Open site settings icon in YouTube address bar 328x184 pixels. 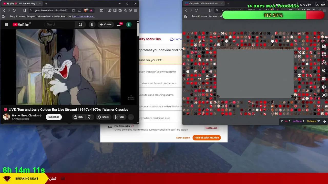tap(31, 10)
